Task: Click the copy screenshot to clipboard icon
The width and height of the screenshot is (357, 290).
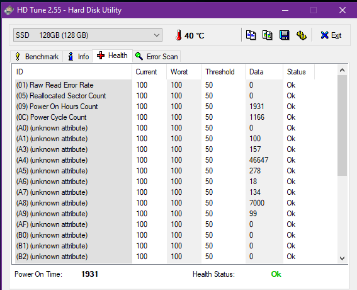Action: [268, 35]
